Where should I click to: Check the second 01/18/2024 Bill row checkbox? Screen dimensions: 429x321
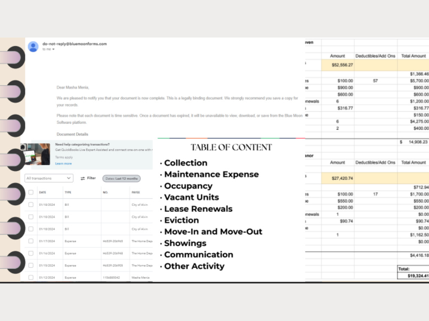tap(31, 217)
